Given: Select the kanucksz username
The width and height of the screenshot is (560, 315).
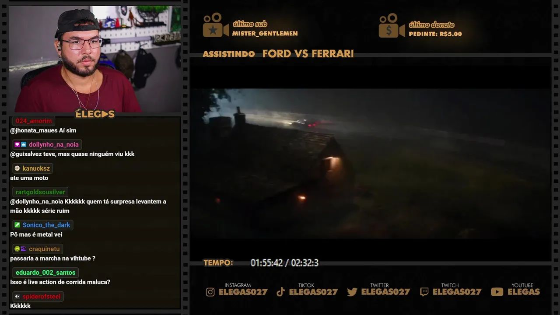Looking at the screenshot, I should pos(36,168).
